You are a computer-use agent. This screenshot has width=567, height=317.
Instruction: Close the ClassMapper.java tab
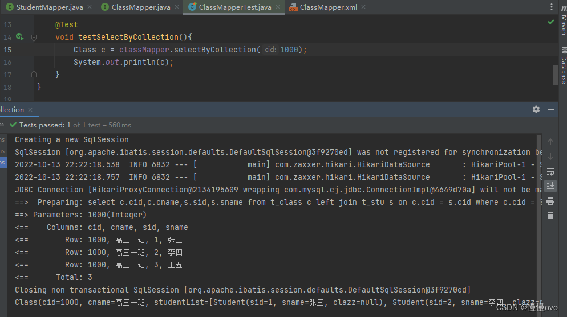177,7
